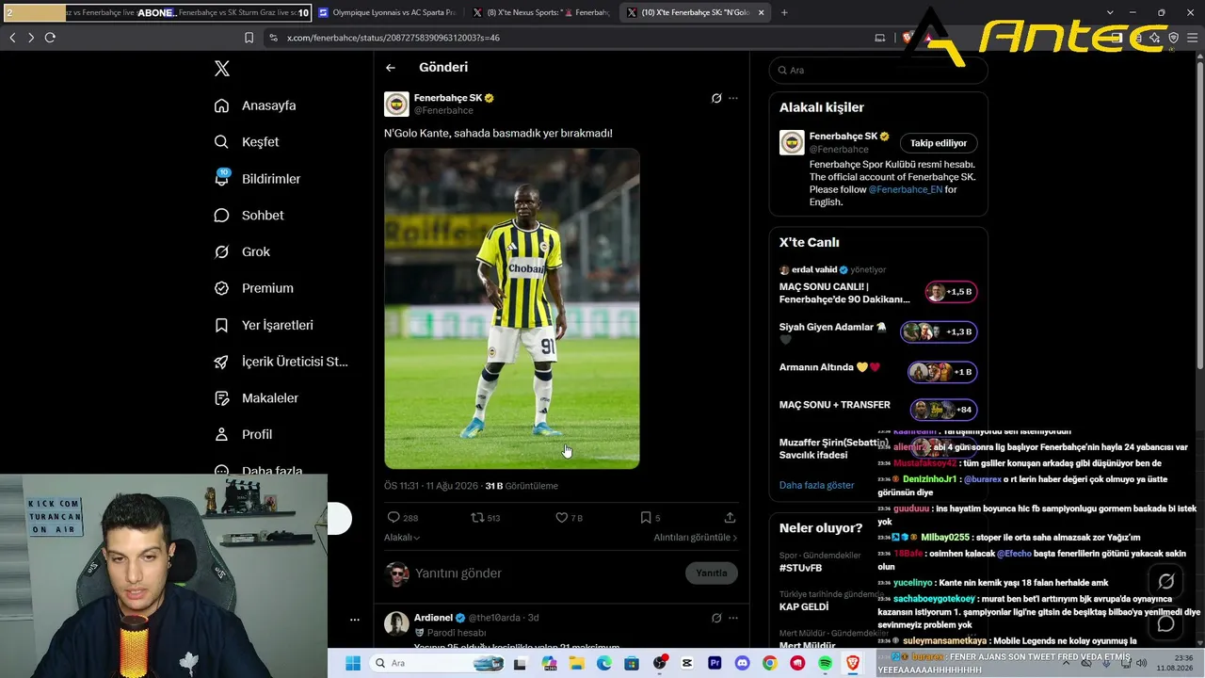Open KAP GELDİ trending topic
The height and width of the screenshot is (678, 1205).
point(804,606)
